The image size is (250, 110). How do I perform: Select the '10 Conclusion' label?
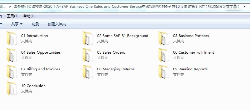tap(33, 86)
